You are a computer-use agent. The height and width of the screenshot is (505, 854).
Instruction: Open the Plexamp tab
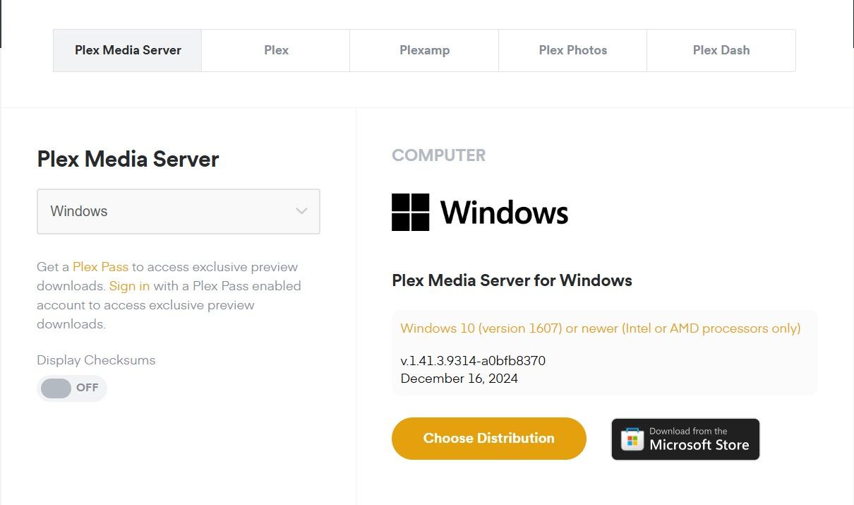(x=424, y=50)
